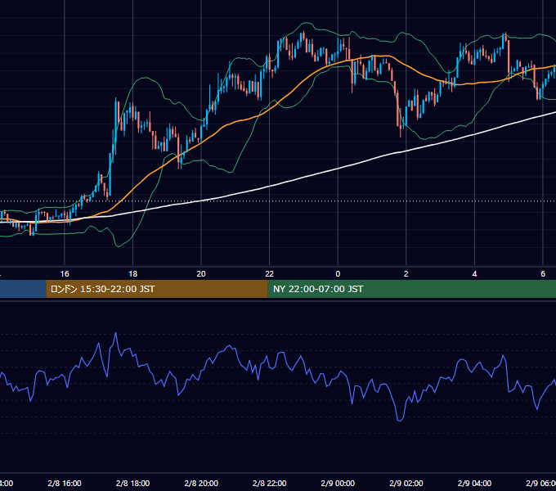Click the dotted horizontal price level line
The width and height of the screenshot is (556, 491).
(x=278, y=201)
